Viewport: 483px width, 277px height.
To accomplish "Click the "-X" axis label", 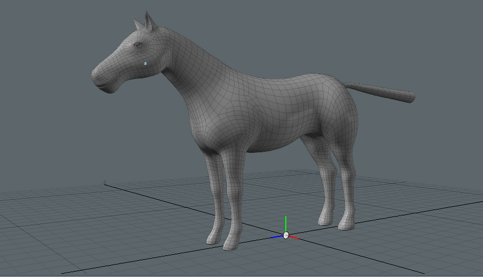I will [105, 183].
